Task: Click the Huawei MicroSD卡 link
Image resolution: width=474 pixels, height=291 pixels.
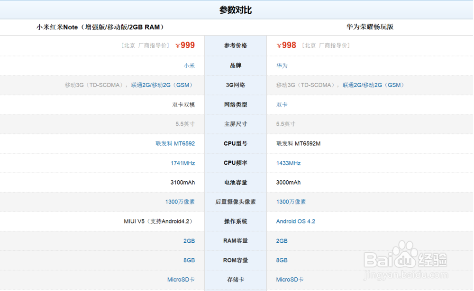Action: (290, 280)
